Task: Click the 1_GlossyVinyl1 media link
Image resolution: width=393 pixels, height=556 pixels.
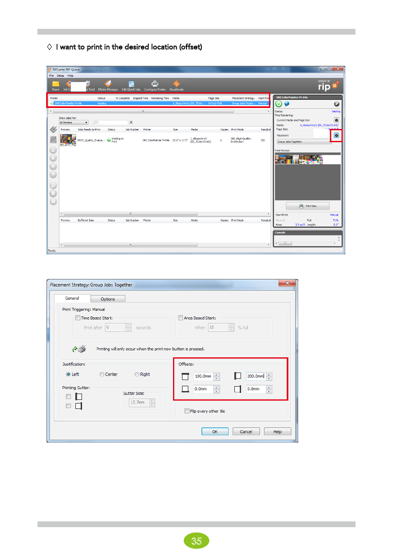Action: 319,125
